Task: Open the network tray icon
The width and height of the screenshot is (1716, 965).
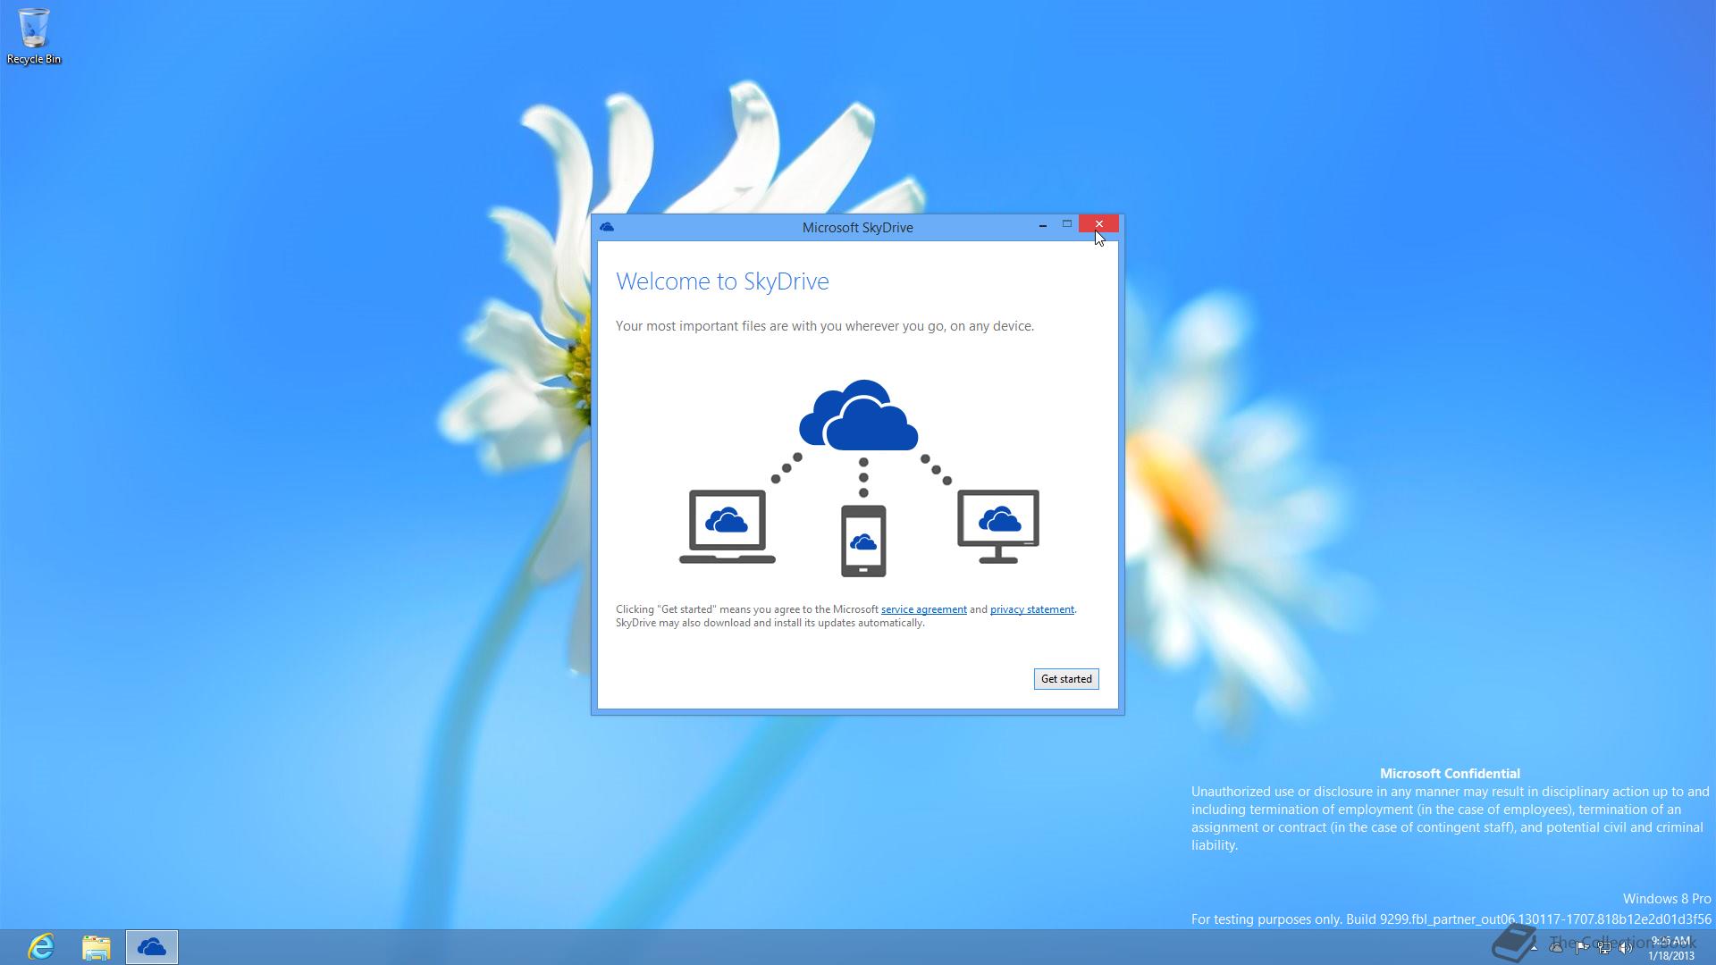Action: click(x=1604, y=948)
